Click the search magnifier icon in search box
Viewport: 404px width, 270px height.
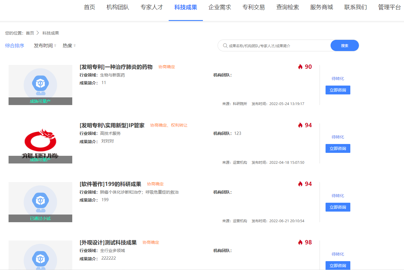tap(225, 46)
